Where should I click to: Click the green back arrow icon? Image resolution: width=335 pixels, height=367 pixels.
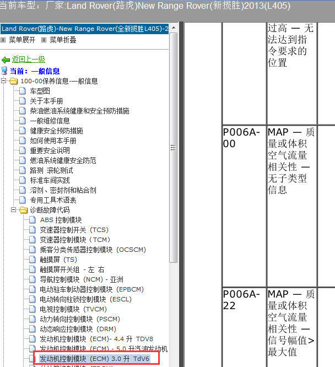[x=6, y=60]
